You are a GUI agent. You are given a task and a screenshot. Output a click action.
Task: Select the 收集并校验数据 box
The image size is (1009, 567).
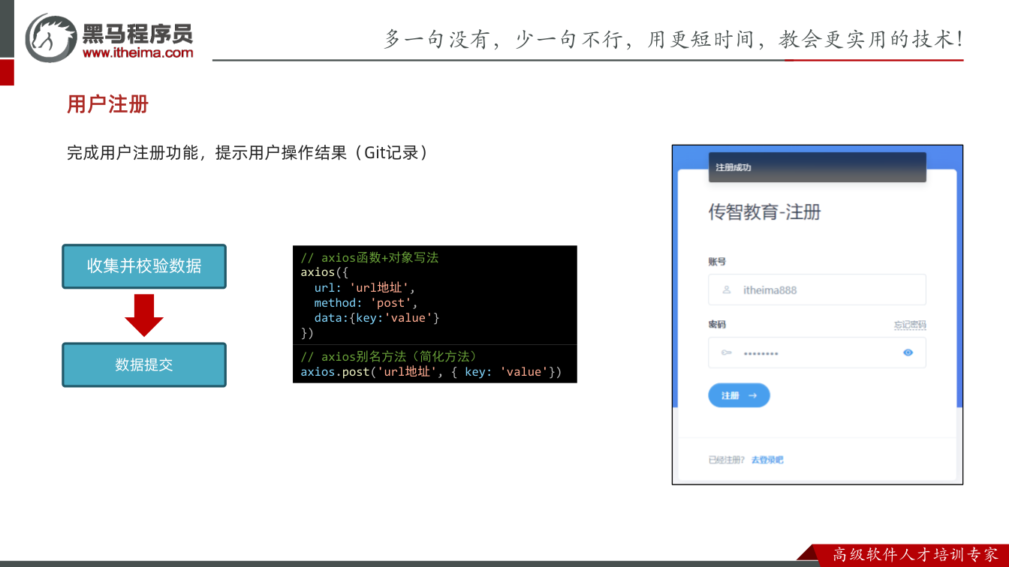[x=144, y=266]
